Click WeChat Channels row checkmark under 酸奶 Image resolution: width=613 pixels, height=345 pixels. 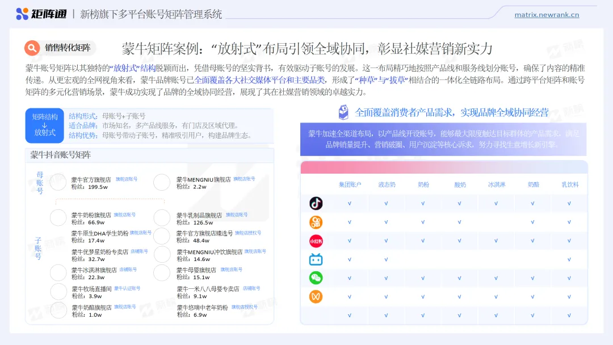[x=459, y=297]
